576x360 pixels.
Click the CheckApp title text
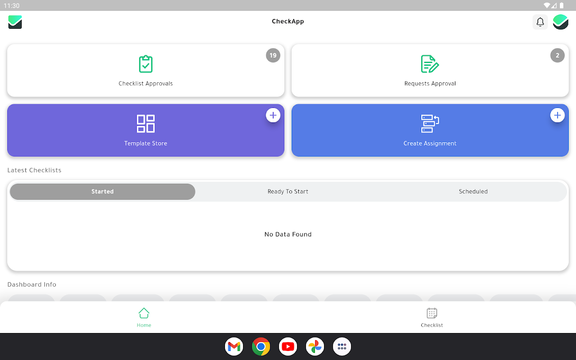(x=288, y=22)
